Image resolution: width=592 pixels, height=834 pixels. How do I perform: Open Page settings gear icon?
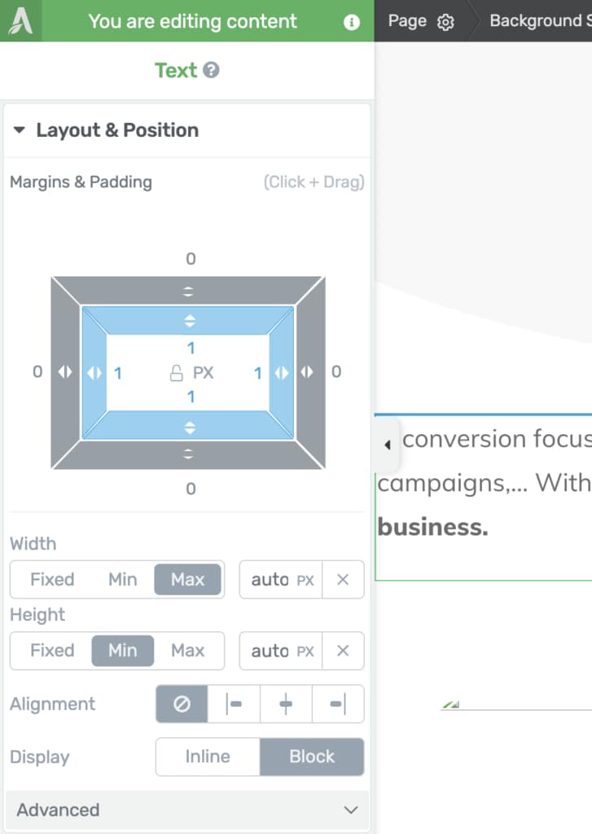[x=445, y=22]
